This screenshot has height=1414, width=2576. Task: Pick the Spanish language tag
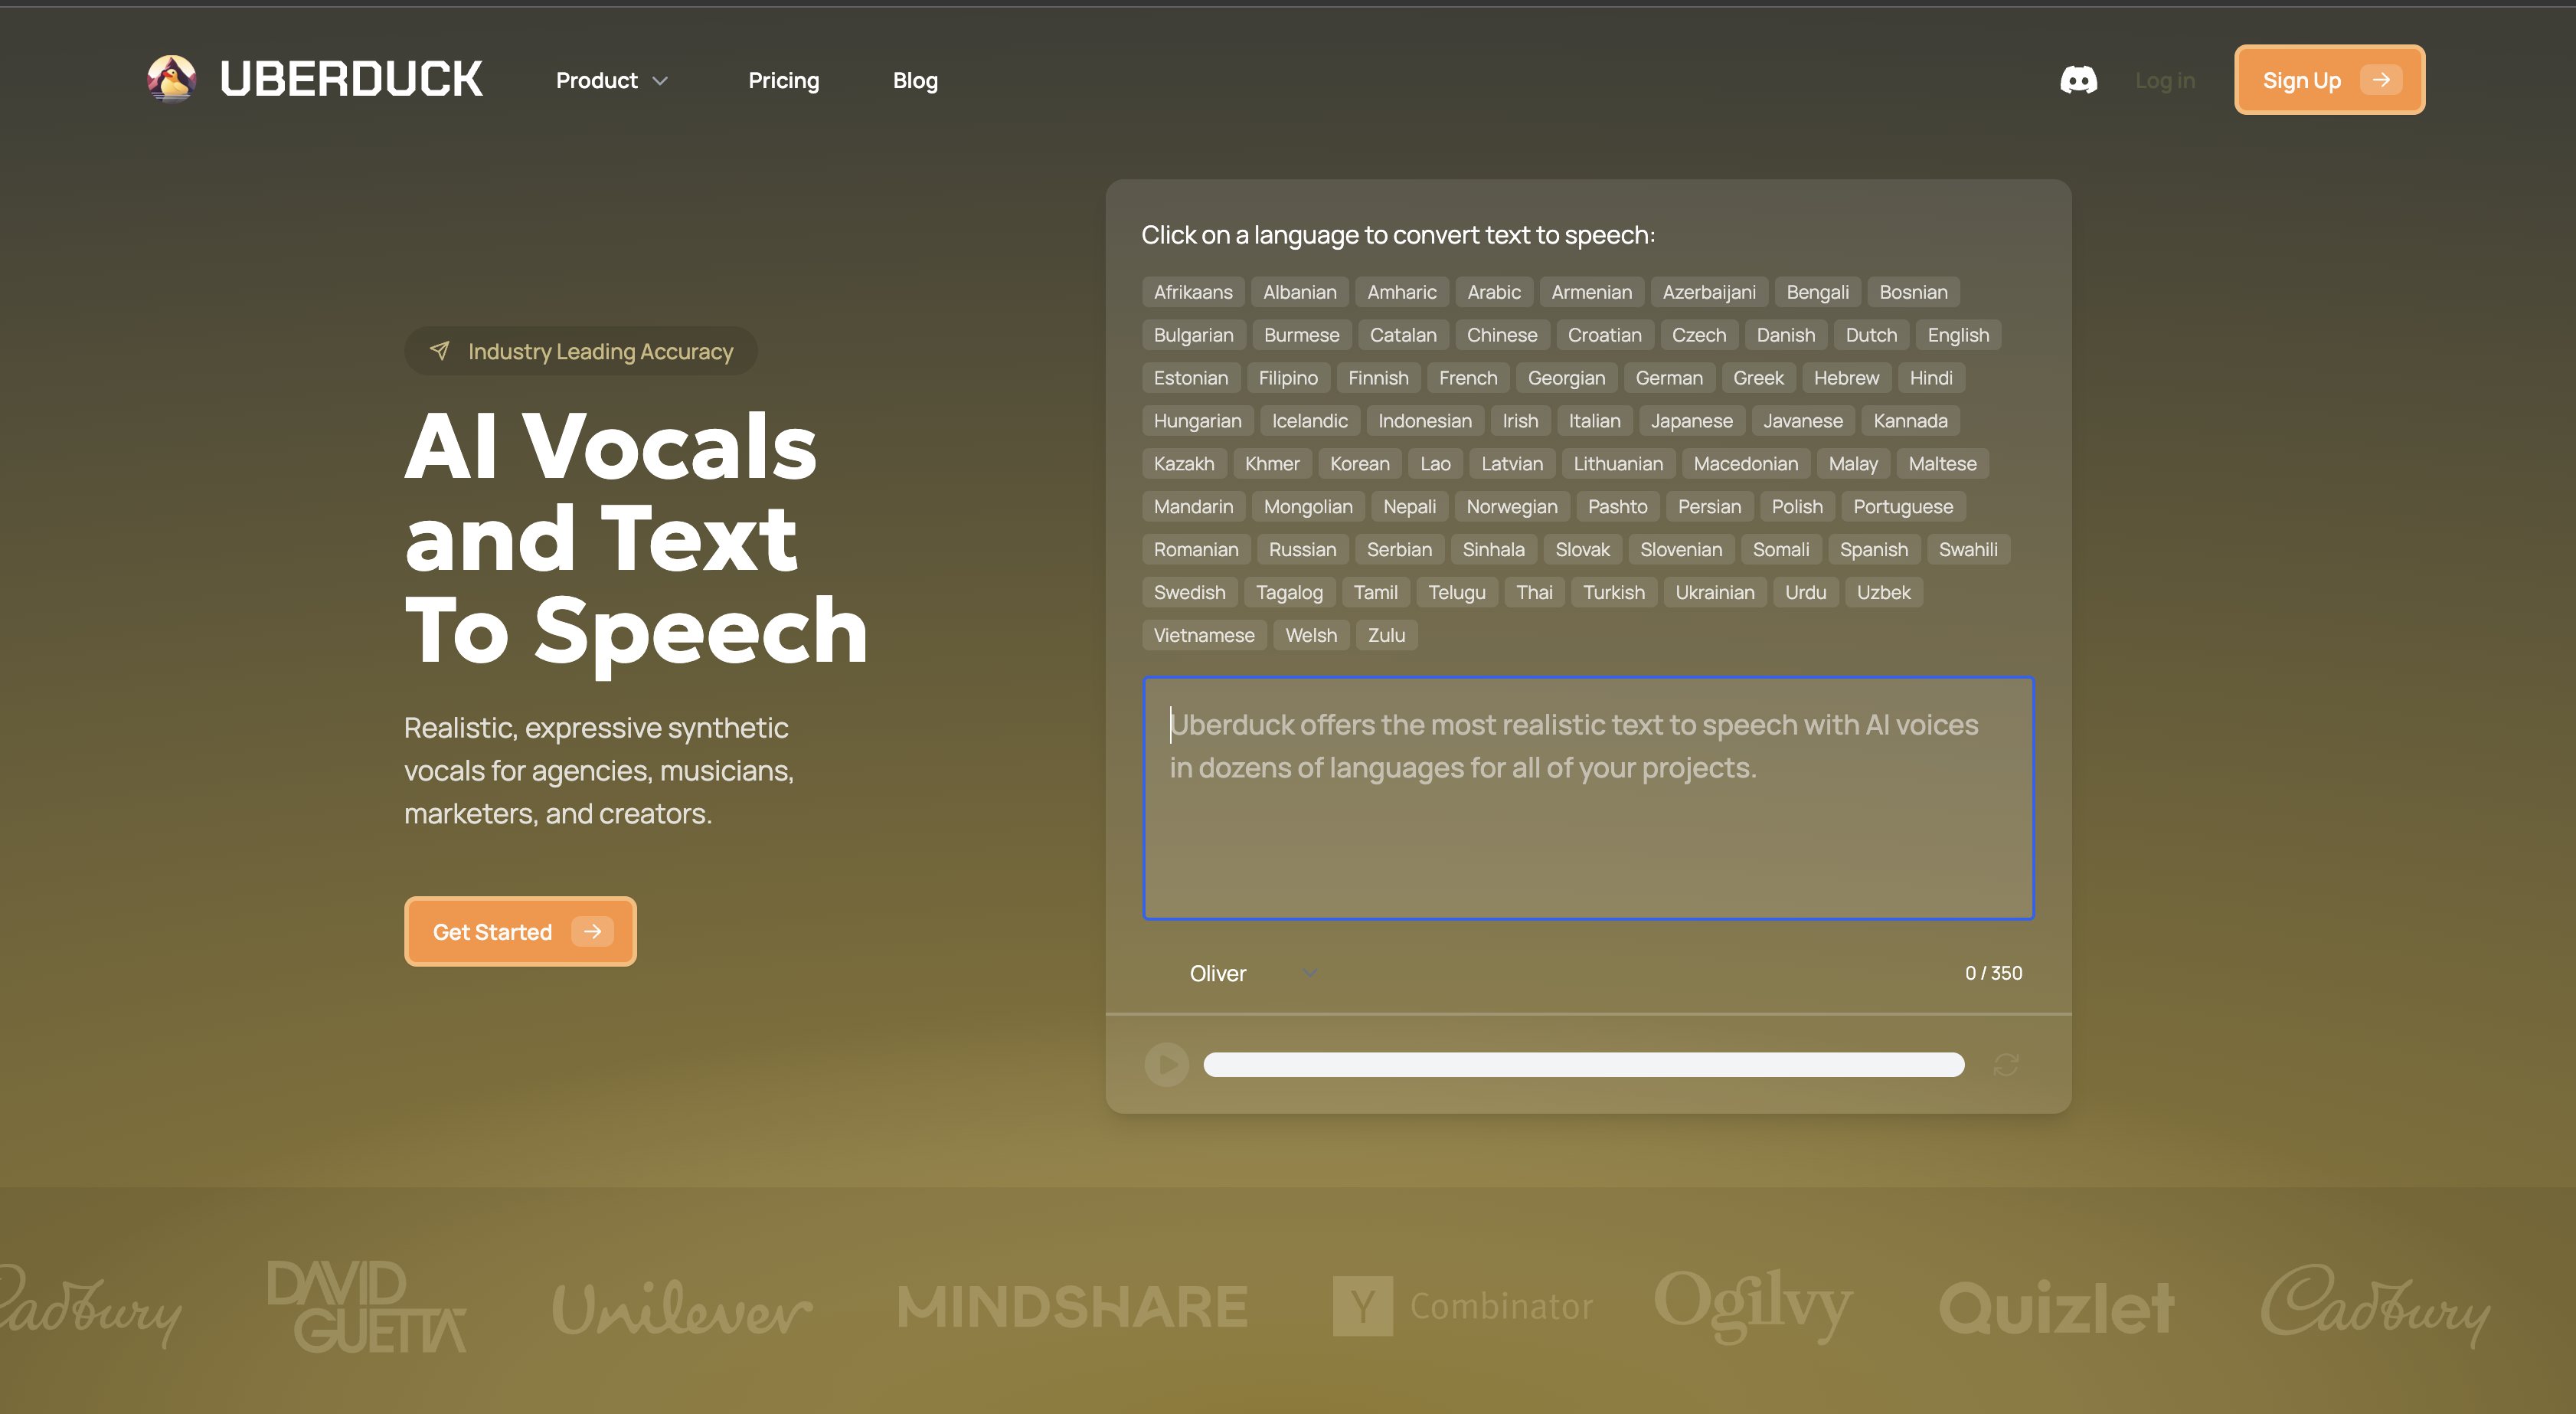point(1873,550)
